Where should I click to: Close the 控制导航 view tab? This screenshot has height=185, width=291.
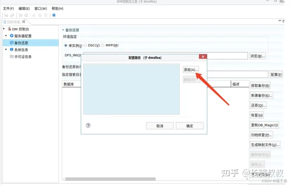tap(23, 22)
